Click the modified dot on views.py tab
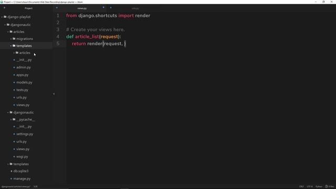Screen dimensions: 336x189 click(103, 7)
